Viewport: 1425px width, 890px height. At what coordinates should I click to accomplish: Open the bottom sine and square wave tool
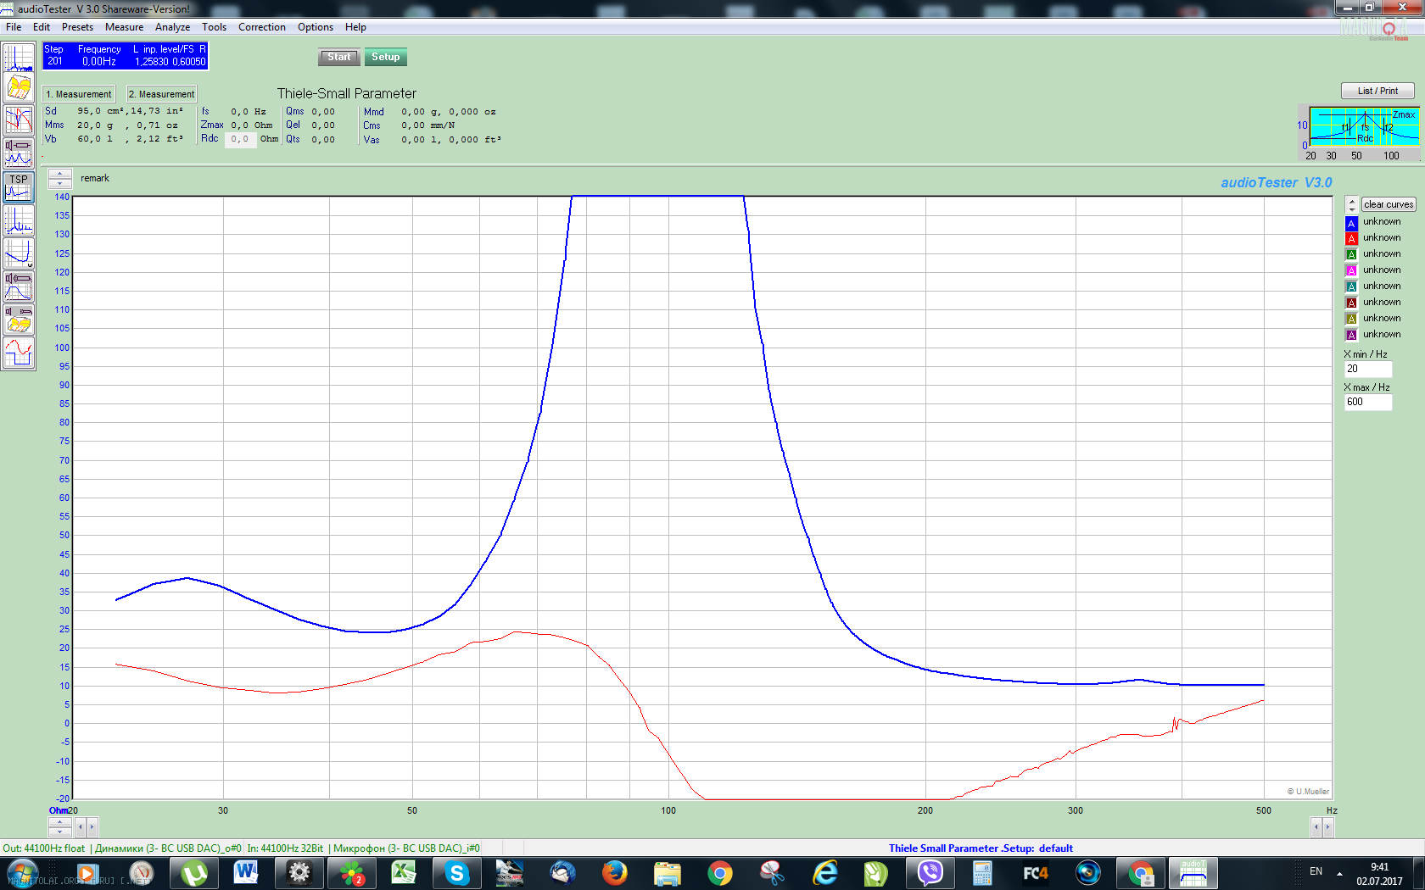(18, 353)
